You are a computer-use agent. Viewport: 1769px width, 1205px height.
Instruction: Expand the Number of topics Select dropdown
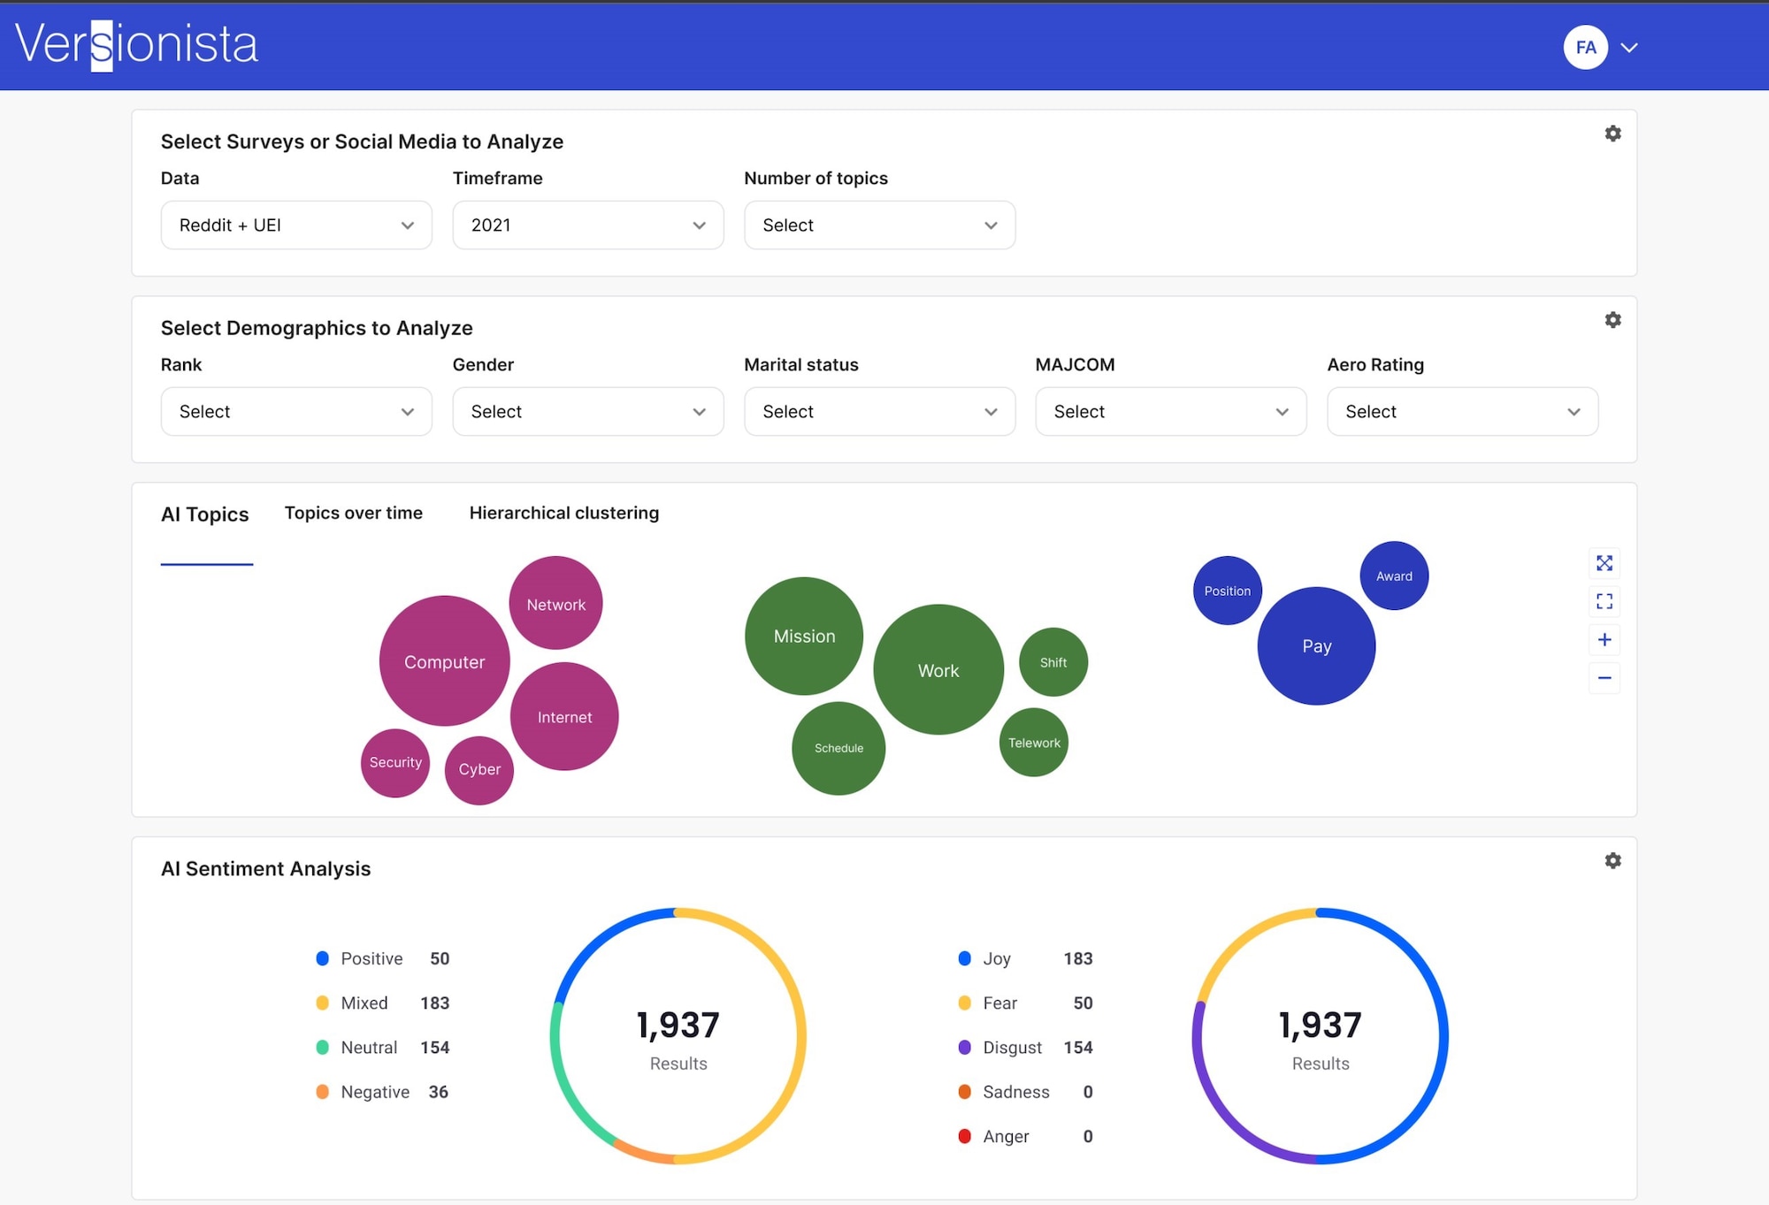coord(879,225)
